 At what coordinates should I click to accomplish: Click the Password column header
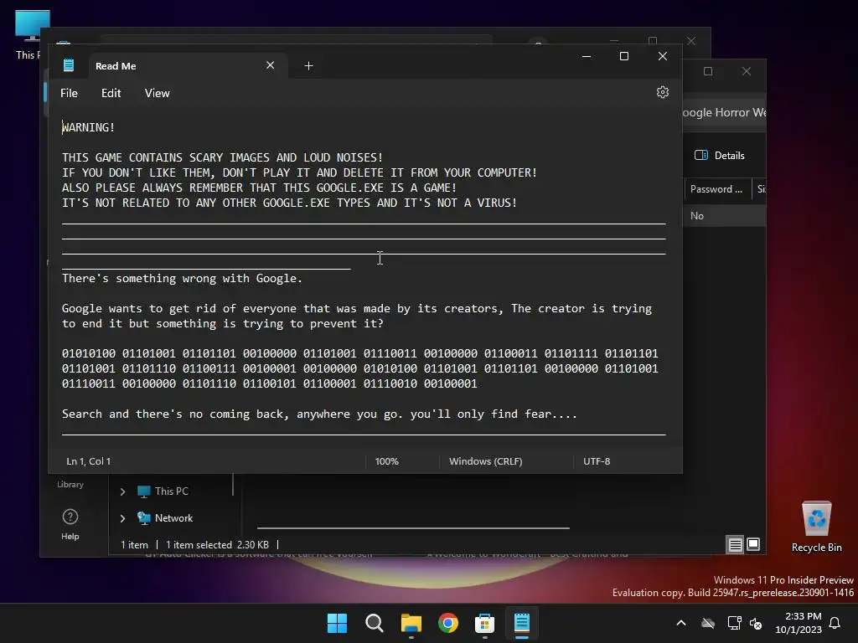click(x=716, y=188)
